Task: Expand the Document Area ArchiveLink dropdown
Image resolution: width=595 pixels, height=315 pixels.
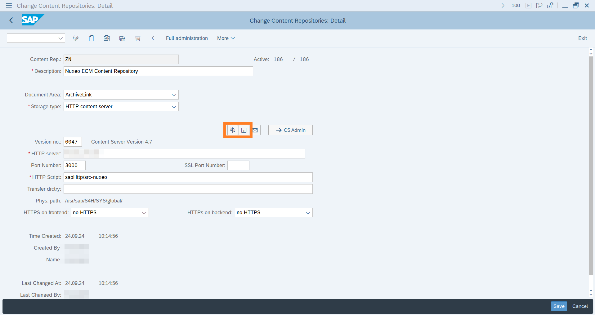Action: click(x=174, y=95)
